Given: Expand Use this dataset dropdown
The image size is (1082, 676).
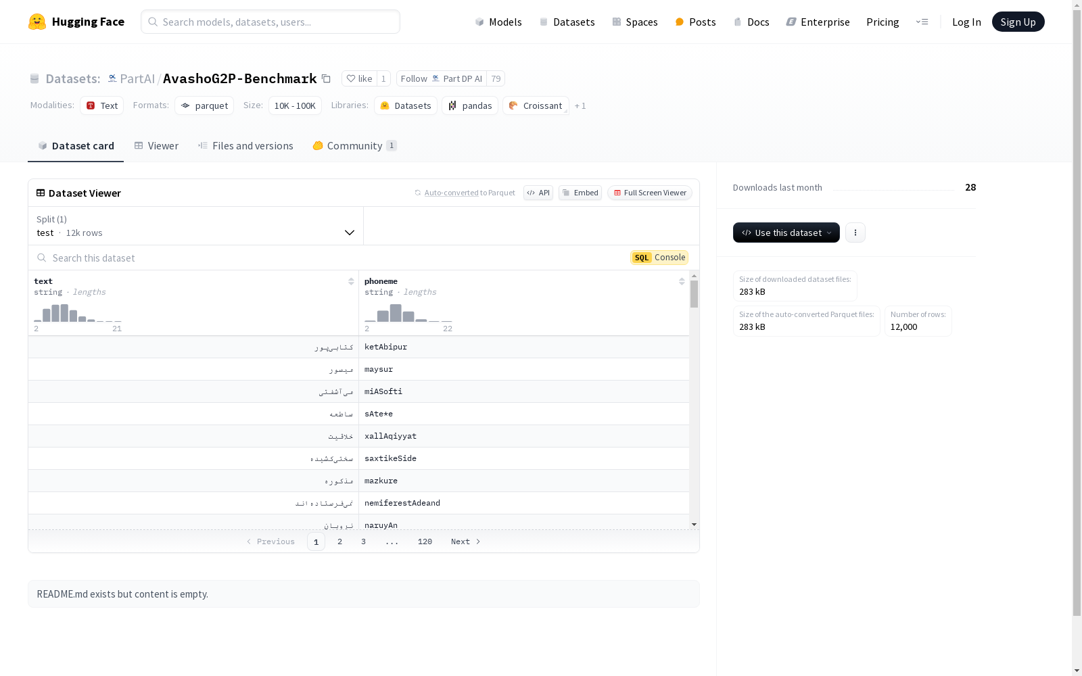Looking at the screenshot, I should coord(786,233).
